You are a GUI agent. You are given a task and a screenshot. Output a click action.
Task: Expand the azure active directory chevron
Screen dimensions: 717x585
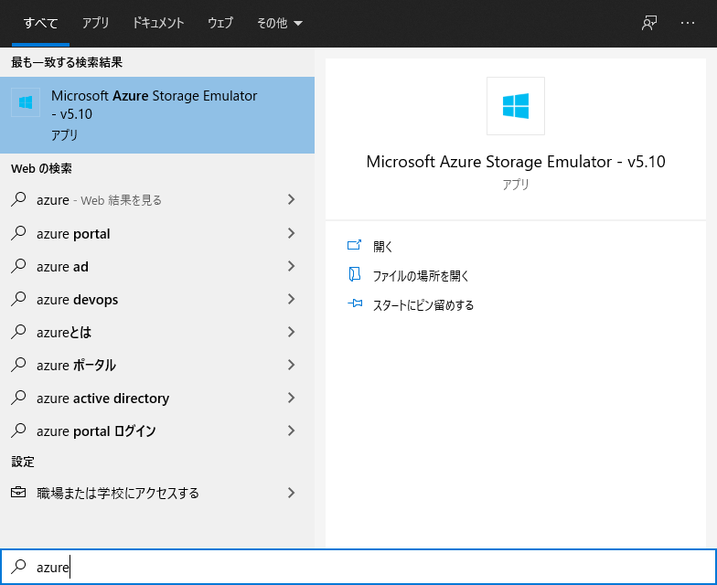point(291,398)
